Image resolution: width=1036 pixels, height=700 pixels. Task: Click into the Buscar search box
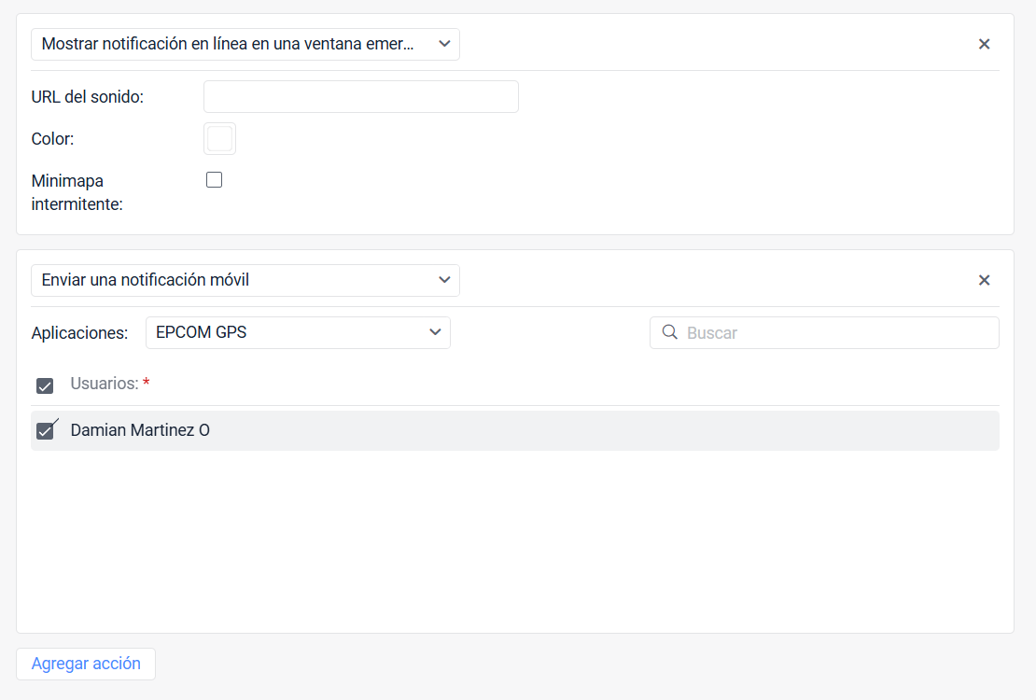[824, 332]
